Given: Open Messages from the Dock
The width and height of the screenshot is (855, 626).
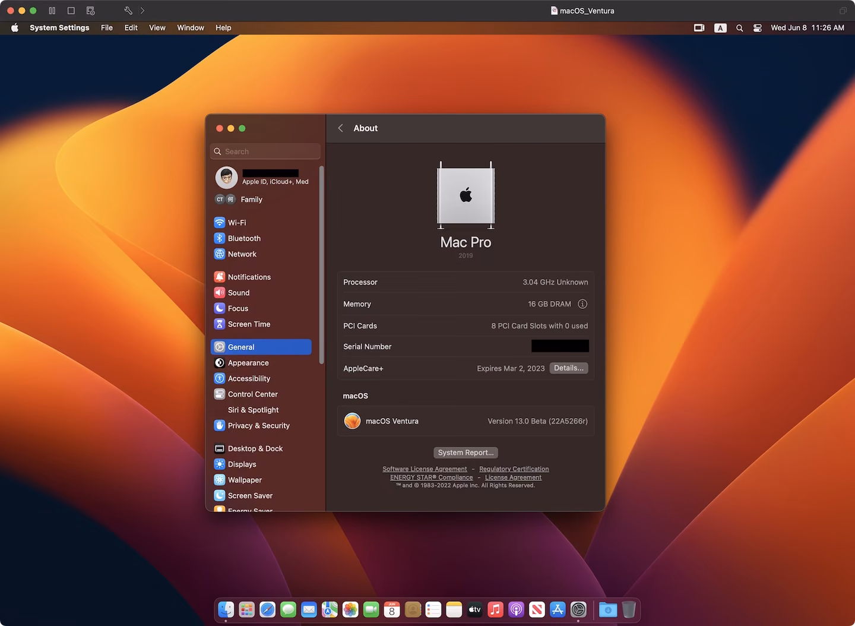Looking at the screenshot, I should [x=289, y=609].
